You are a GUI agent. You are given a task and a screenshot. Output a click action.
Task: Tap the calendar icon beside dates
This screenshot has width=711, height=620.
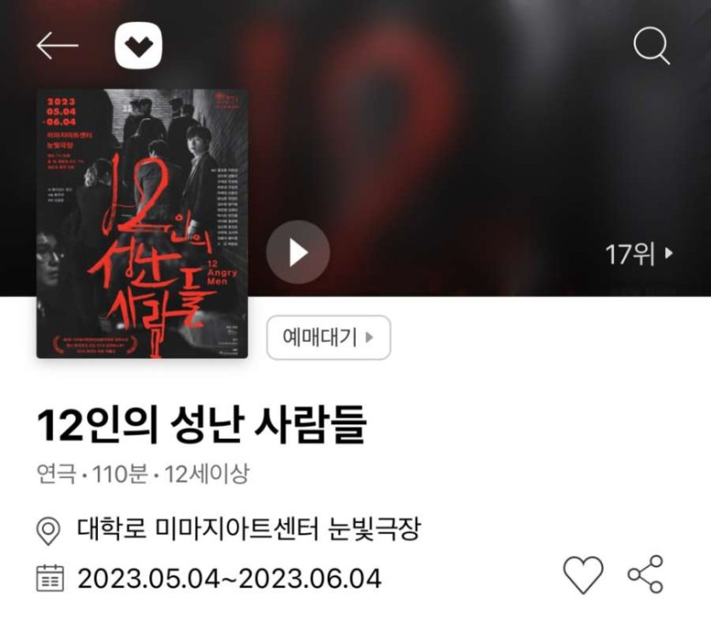(50, 578)
